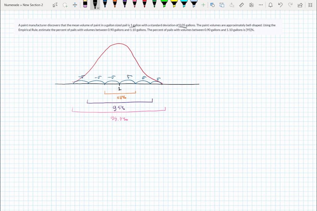Open the more options ellipsis menu
The image size is (317, 211).
[x=261, y=5]
